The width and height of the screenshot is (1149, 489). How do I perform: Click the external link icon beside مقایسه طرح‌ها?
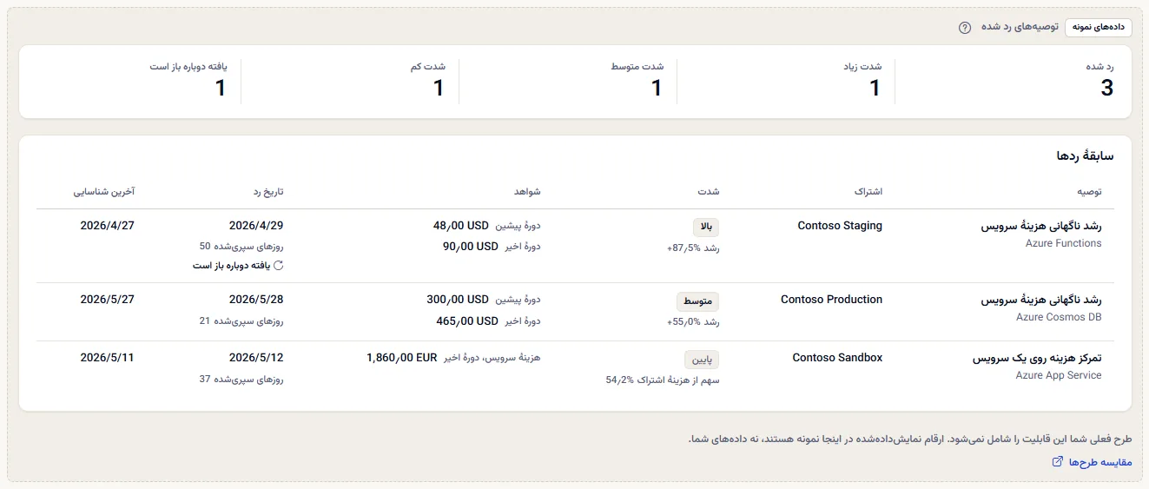tap(1057, 462)
